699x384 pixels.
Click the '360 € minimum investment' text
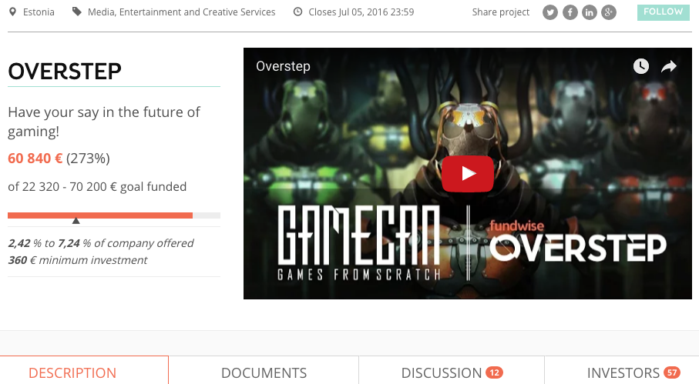(78, 260)
